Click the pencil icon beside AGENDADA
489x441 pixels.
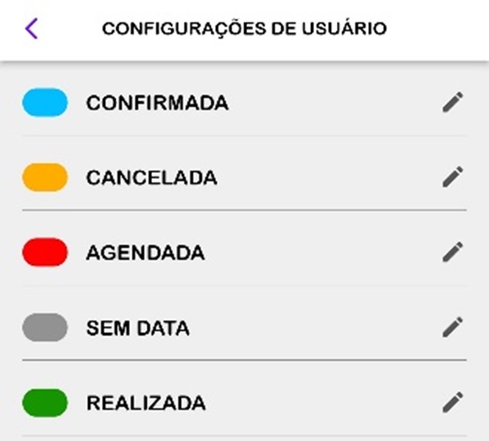pyautogui.click(x=452, y=252)
